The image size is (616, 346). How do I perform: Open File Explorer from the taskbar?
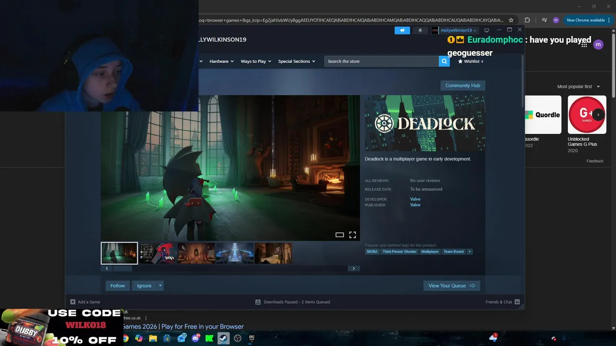(x=153, y=338)
